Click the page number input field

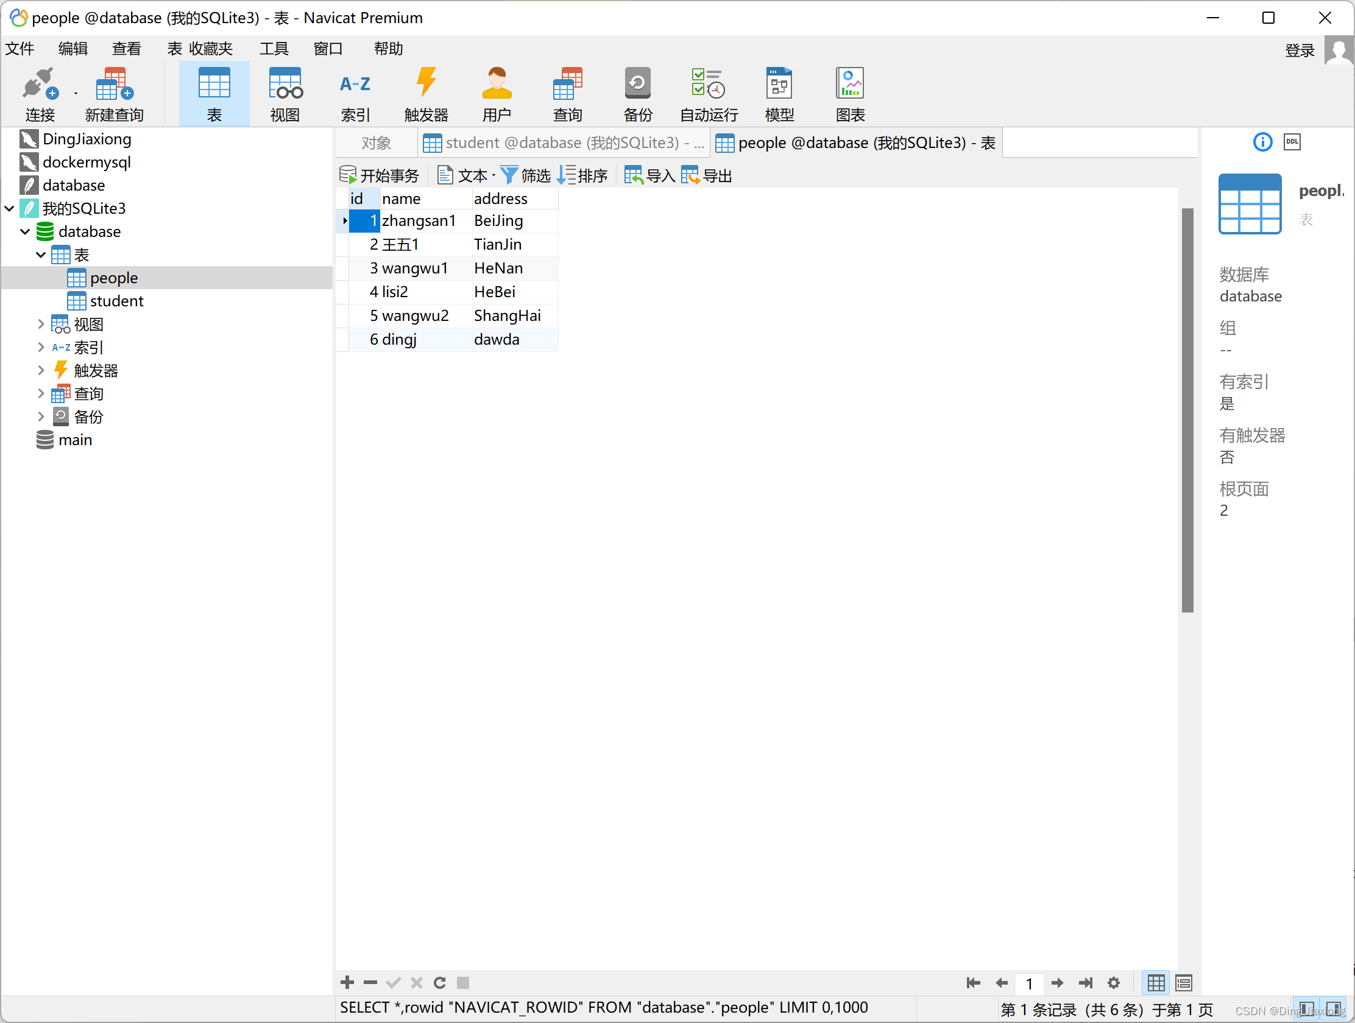[1029, 983]
